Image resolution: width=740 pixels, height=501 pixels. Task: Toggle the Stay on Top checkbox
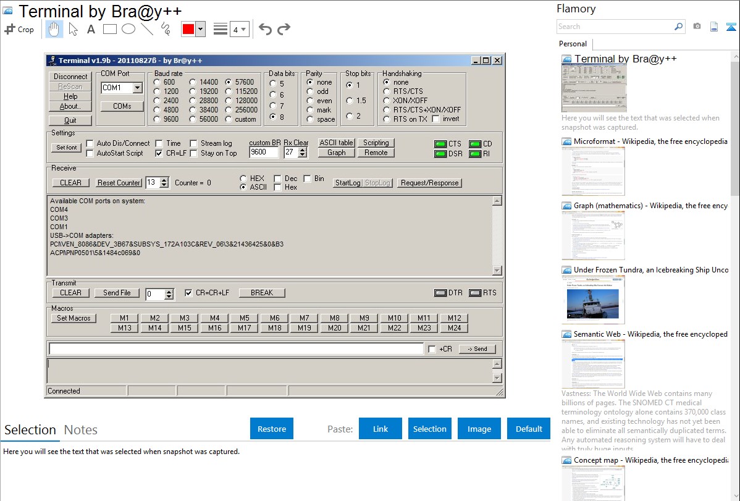point(193,153)
